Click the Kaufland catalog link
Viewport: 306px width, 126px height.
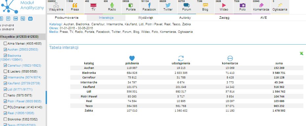(24, 83)
